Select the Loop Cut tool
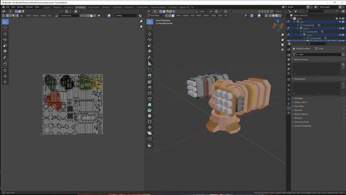Viewport: 346px width, 195px height. coord(150,93)
